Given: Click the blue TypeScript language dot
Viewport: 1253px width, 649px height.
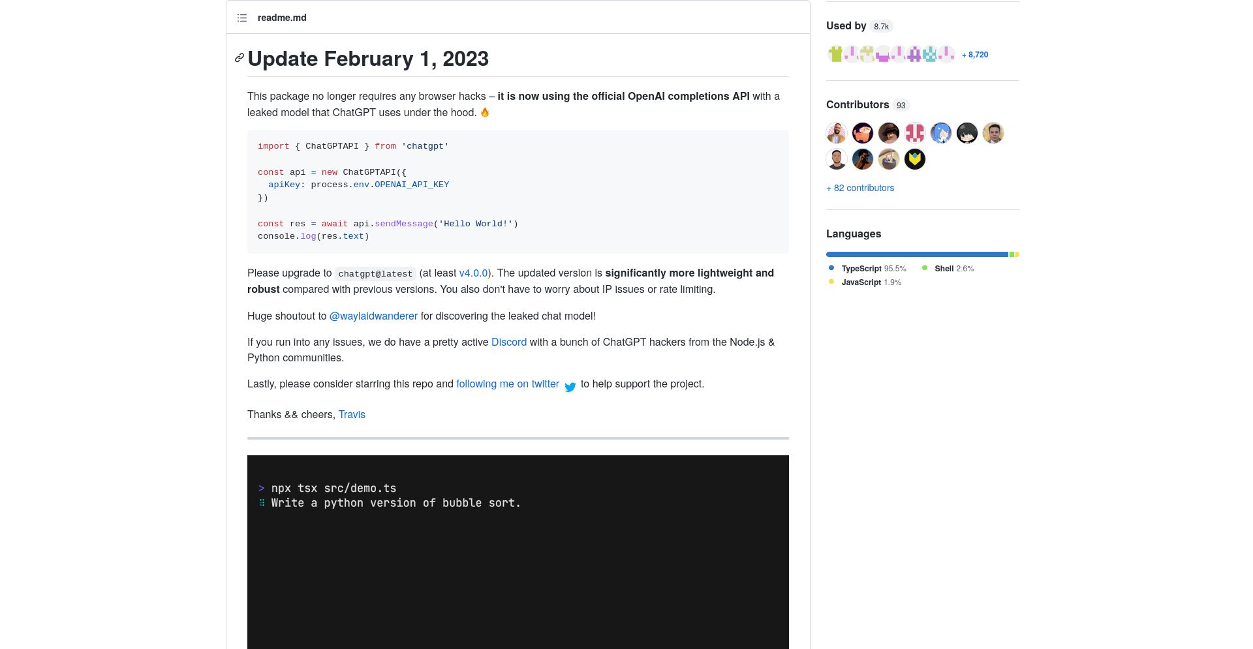Looking at the screenshot, I should pos(831,268).
